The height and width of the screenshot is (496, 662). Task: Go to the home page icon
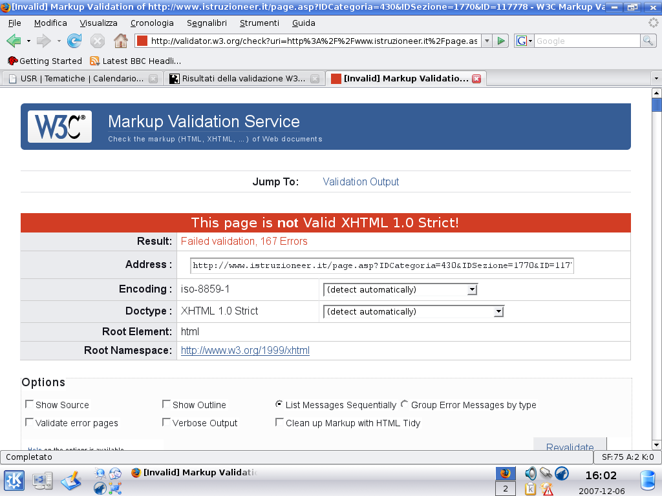point(121,41)
